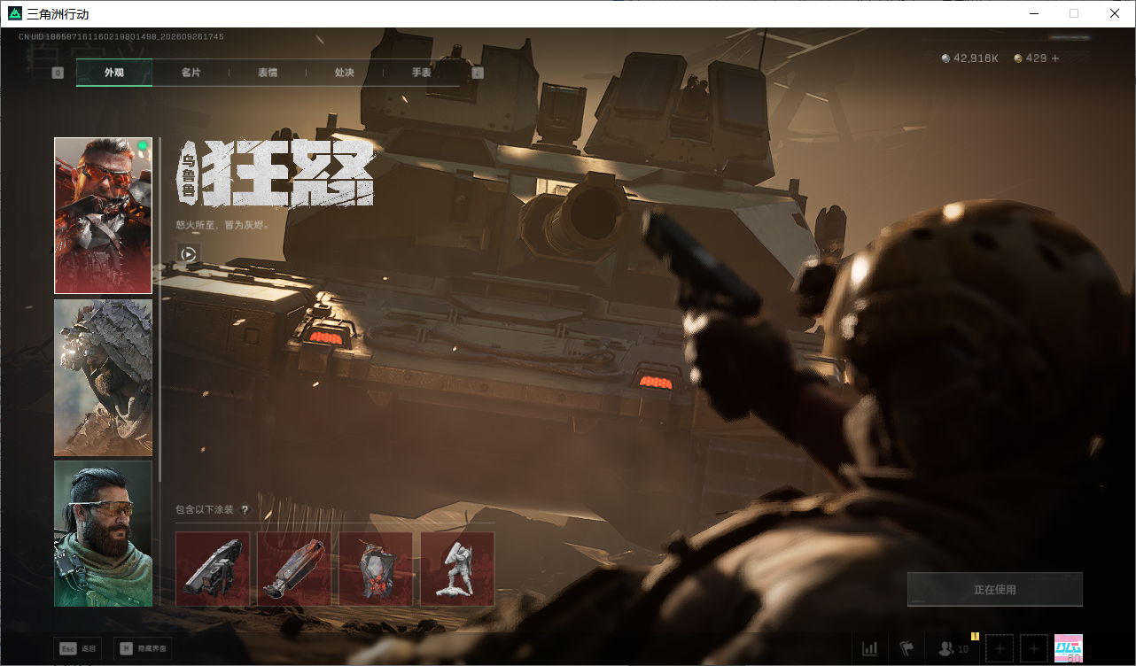Open the friends list icon showing 10
The image size is (1136, 666).
tap(953, 649)
